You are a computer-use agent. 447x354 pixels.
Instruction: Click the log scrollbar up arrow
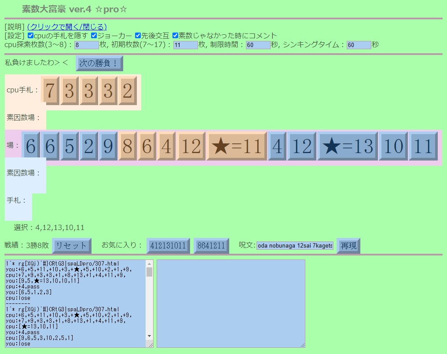coord(150,264)
